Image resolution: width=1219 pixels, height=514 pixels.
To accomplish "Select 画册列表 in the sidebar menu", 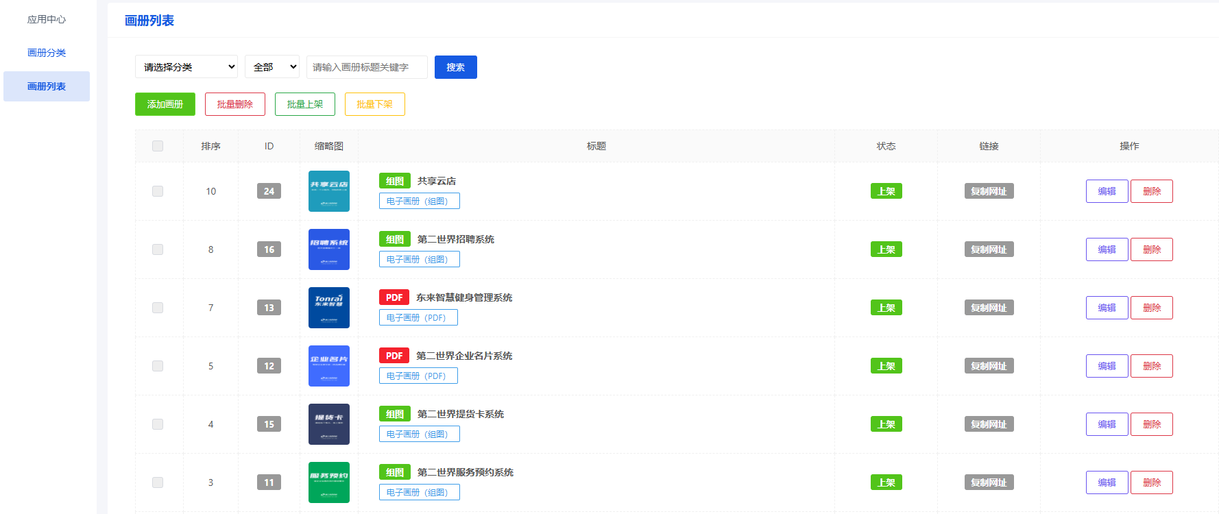I will [47, 86].
